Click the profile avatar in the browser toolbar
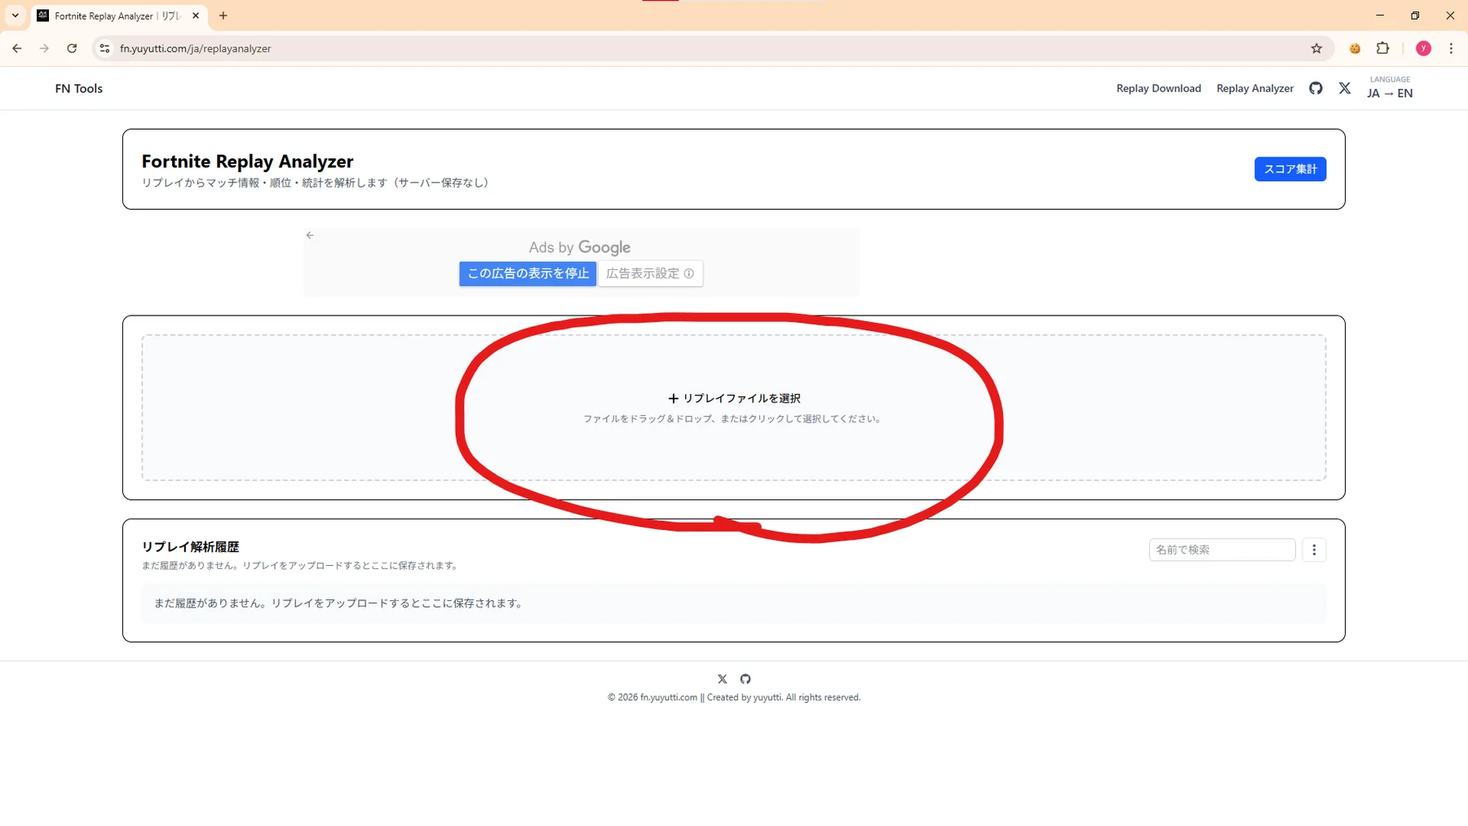The width and height of the screenshot is (1468, 826). (1423, 48)
